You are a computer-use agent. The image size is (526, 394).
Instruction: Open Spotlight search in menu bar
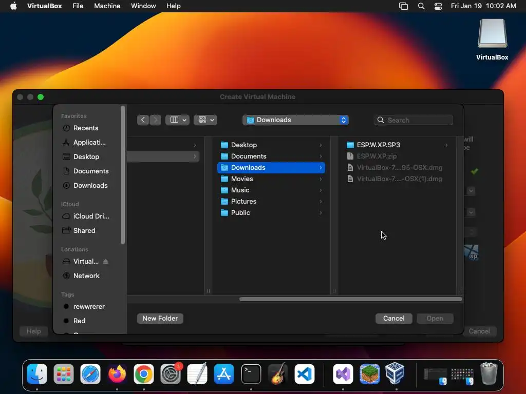(421, 6)
